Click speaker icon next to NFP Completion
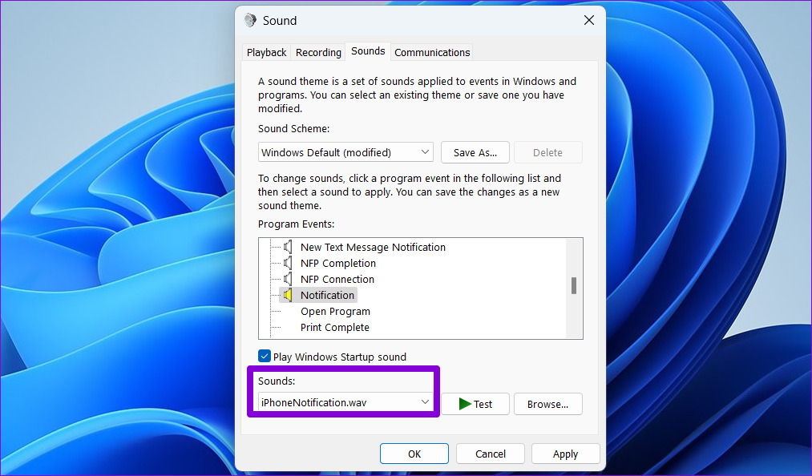 coord(288,263)
